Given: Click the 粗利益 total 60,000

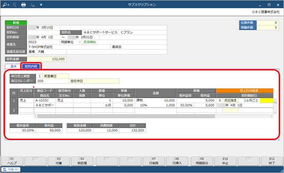Looking at the screenshot, I should [49, 130].
